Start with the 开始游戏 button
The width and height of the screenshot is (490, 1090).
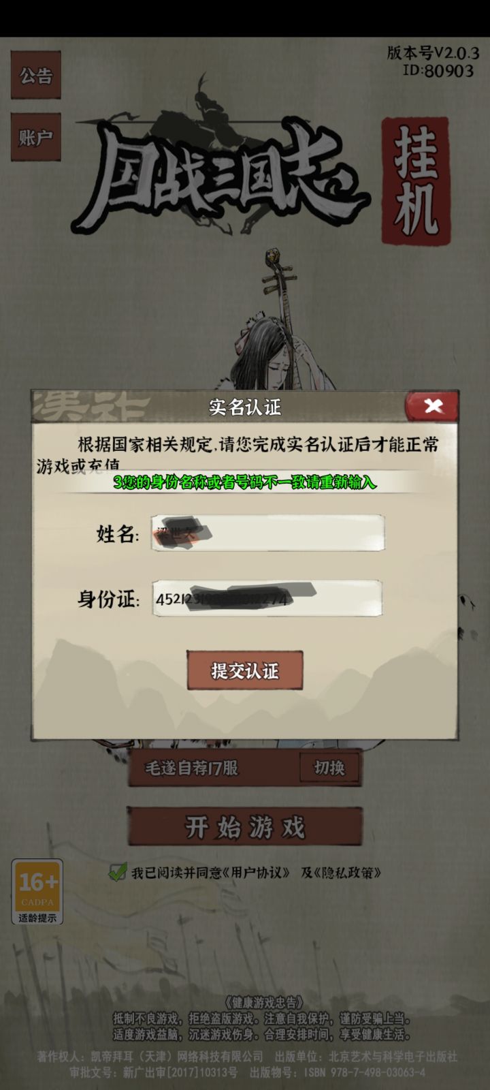245,827
